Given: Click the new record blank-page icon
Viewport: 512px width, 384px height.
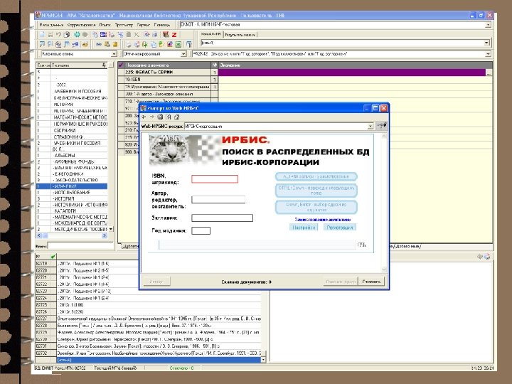Looking at the screenshot, I should coord(42,34).
